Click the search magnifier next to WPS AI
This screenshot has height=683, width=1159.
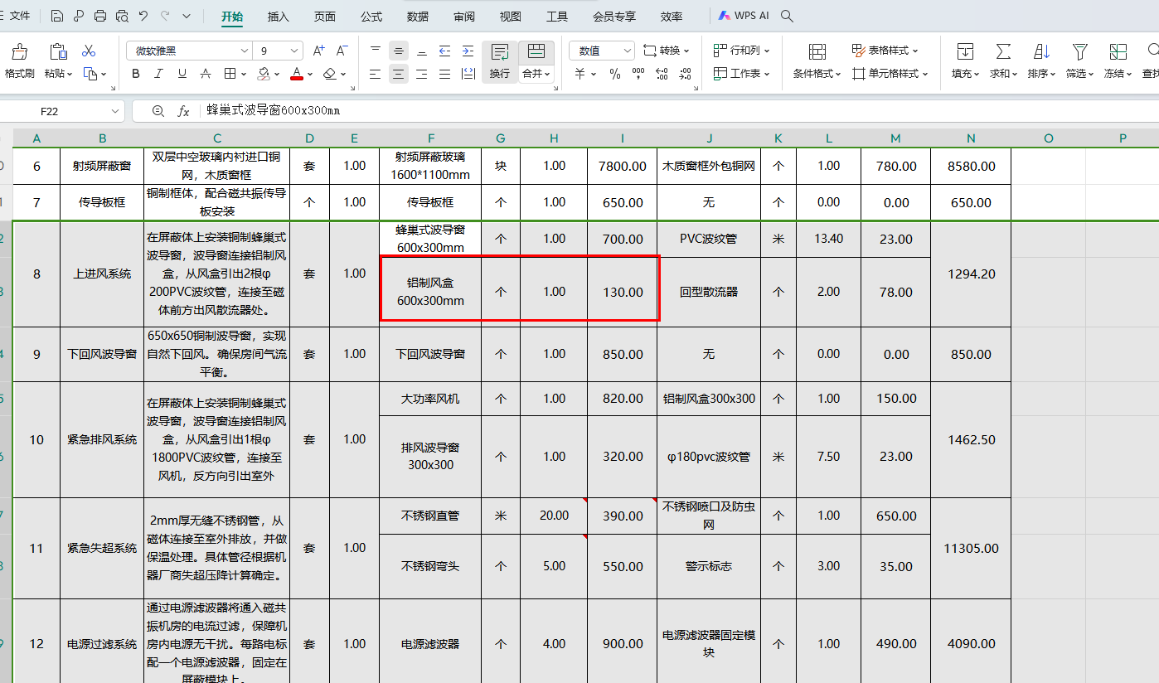(x=788, y=16)
